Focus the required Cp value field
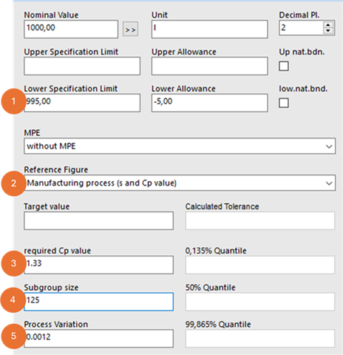The width and height of the screenshot is (343, 355). point(98,265)
